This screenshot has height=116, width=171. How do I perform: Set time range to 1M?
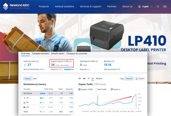pyautogui.click(x=80, y=78)
